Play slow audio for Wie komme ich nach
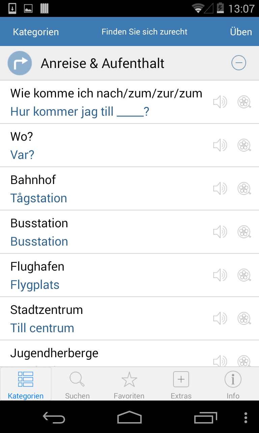 pos(244,102)
